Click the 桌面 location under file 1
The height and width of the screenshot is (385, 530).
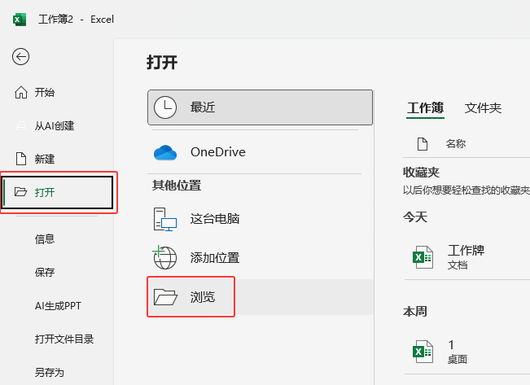(458, 359)
